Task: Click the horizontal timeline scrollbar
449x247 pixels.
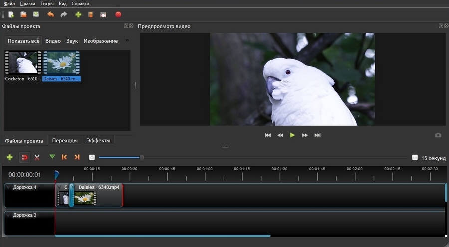Action: point(163,236)
